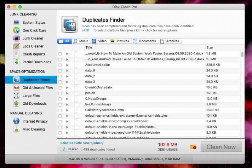Screen dimensions: 252x168
Task: Expand the CloudKitMetadata group arrow
Action: (x=67, y=88)
